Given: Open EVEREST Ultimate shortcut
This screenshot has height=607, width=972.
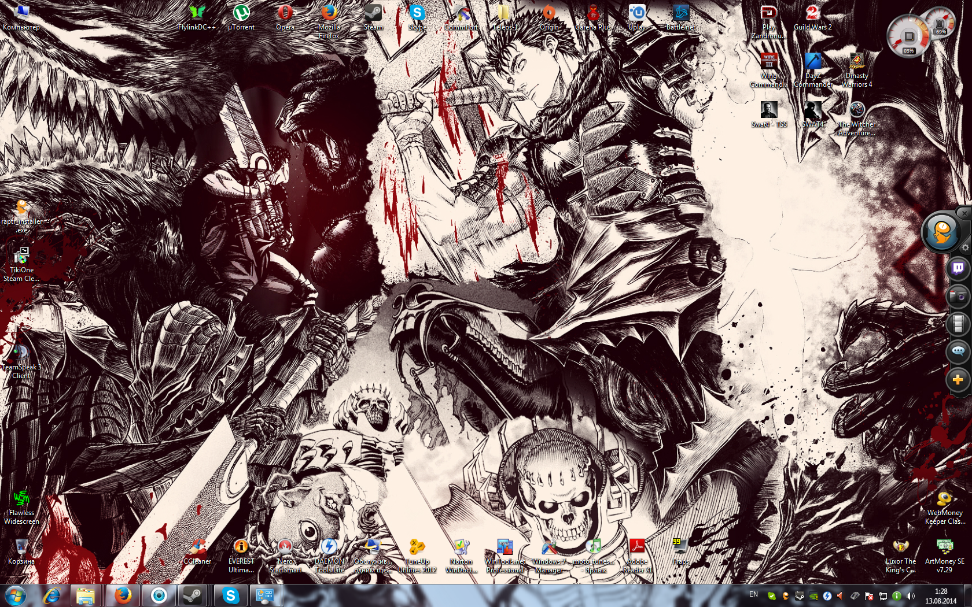Looking at the screenshot, I should (x=241, y=556).
